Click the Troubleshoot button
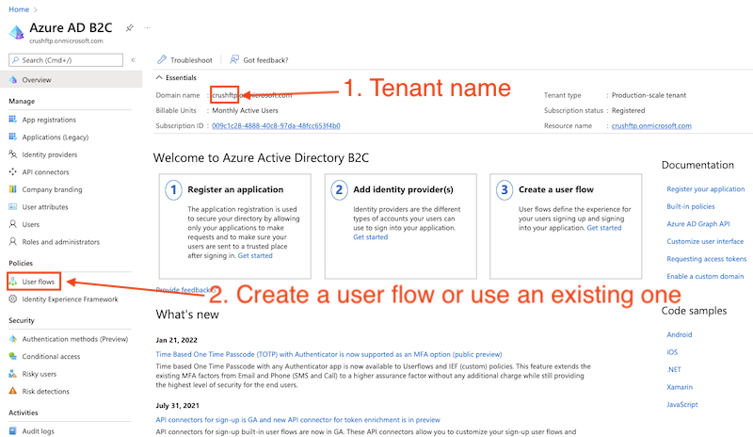Image resolution: width=753 pixels, height=437 pixels. coord(184,60)
